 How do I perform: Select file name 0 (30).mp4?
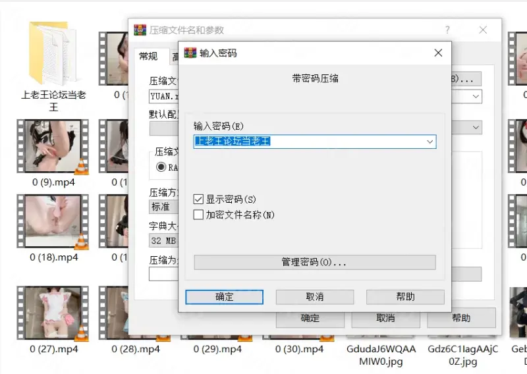coord(299,349)
